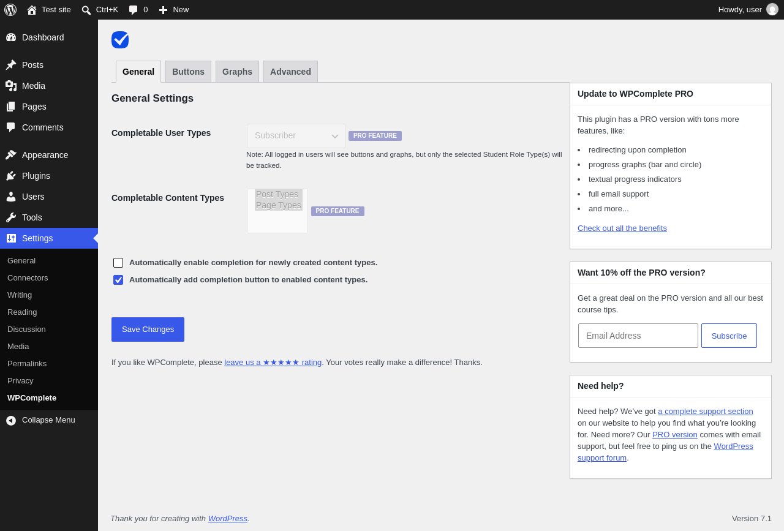Open the WordPress link in the footer
Screen dimensions: 784x531
click(x=228, y=519)
